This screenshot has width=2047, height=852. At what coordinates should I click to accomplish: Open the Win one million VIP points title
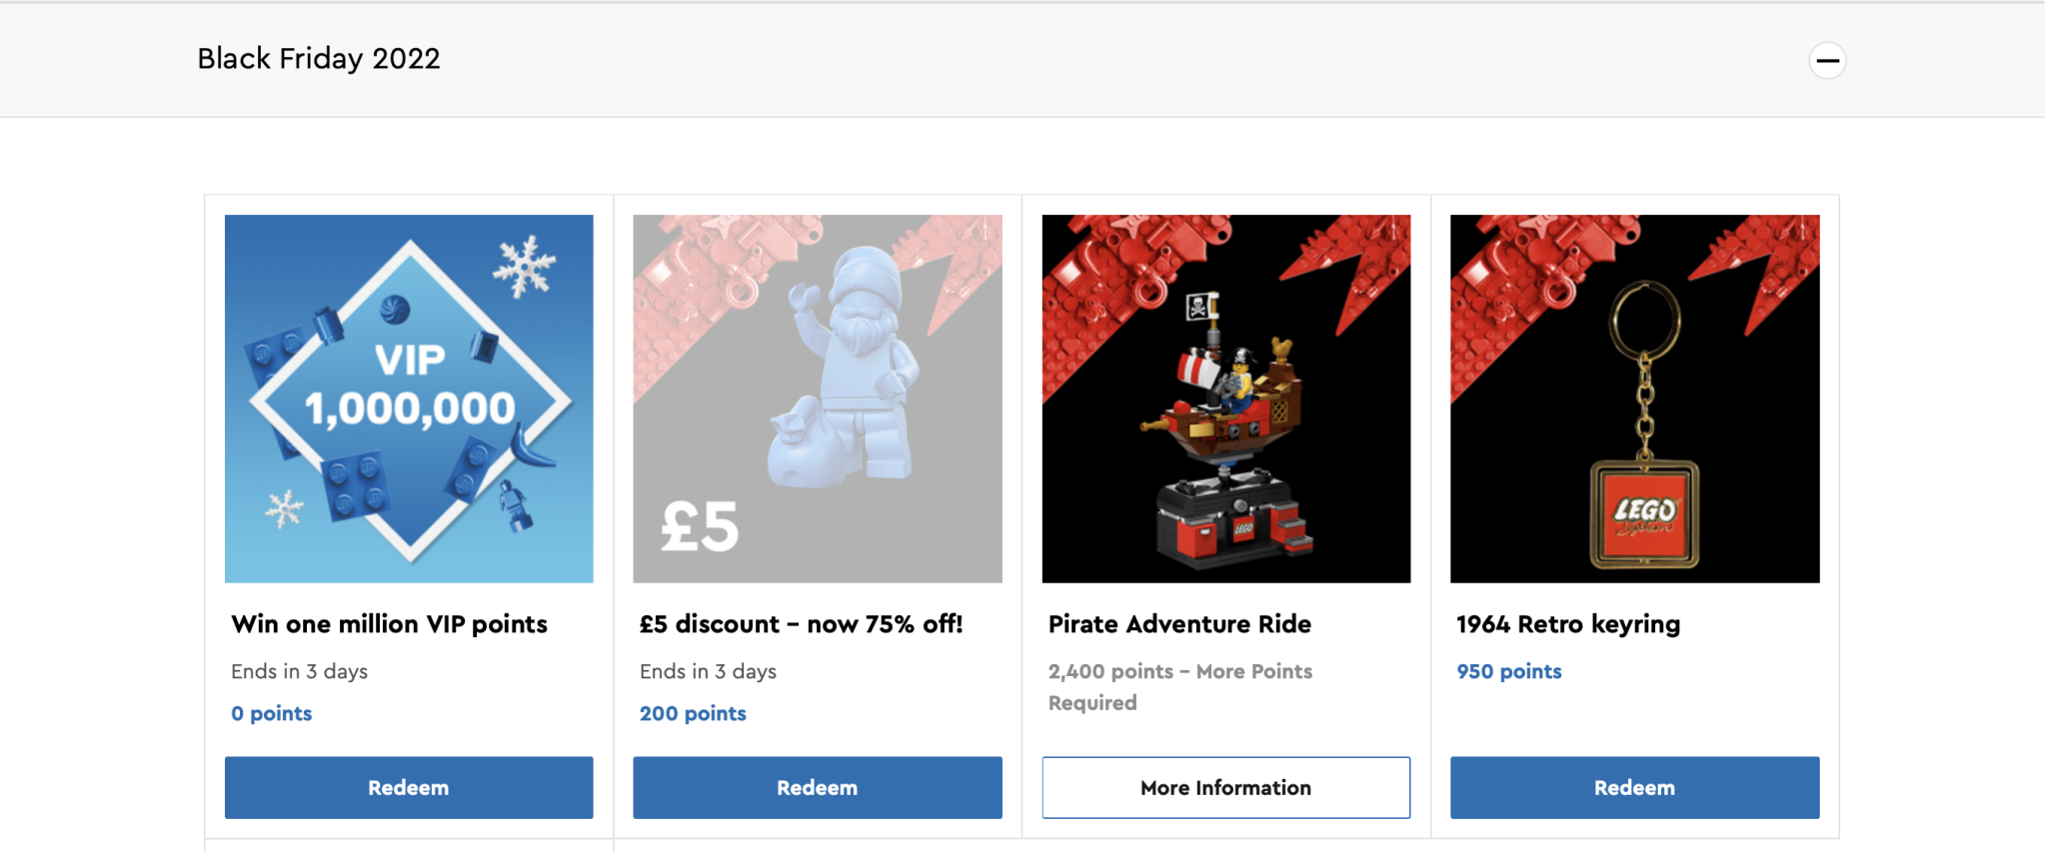(x=389, y=623)
